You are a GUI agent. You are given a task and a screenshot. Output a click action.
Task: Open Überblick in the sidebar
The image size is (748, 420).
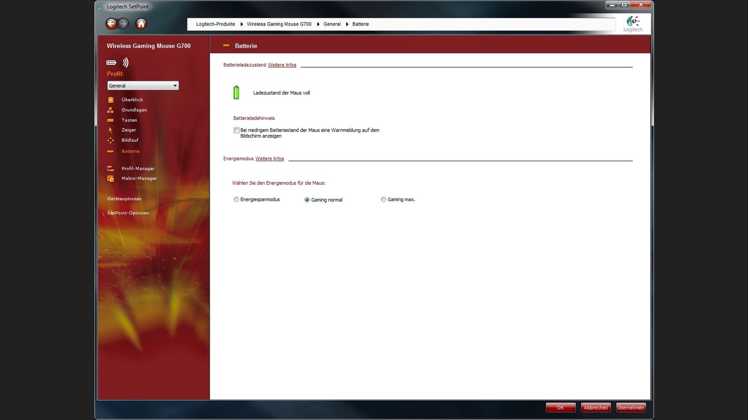click(x=132, y=100)
